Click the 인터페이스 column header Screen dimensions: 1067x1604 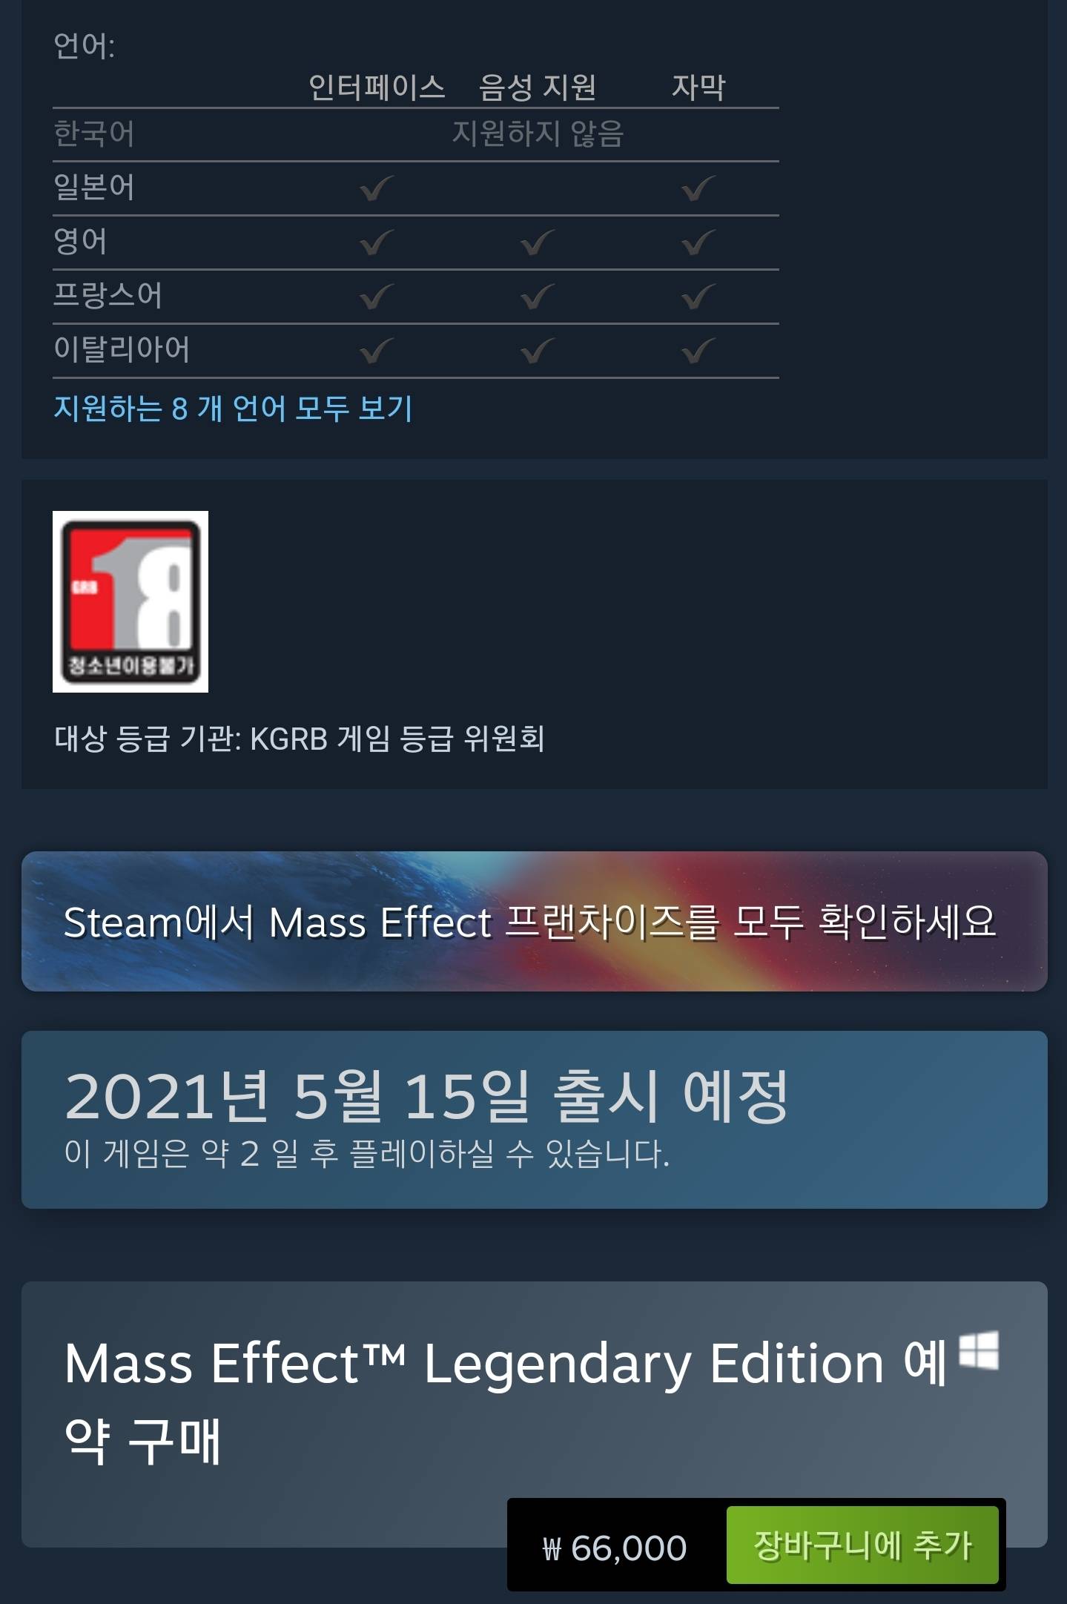click(377, 88)
